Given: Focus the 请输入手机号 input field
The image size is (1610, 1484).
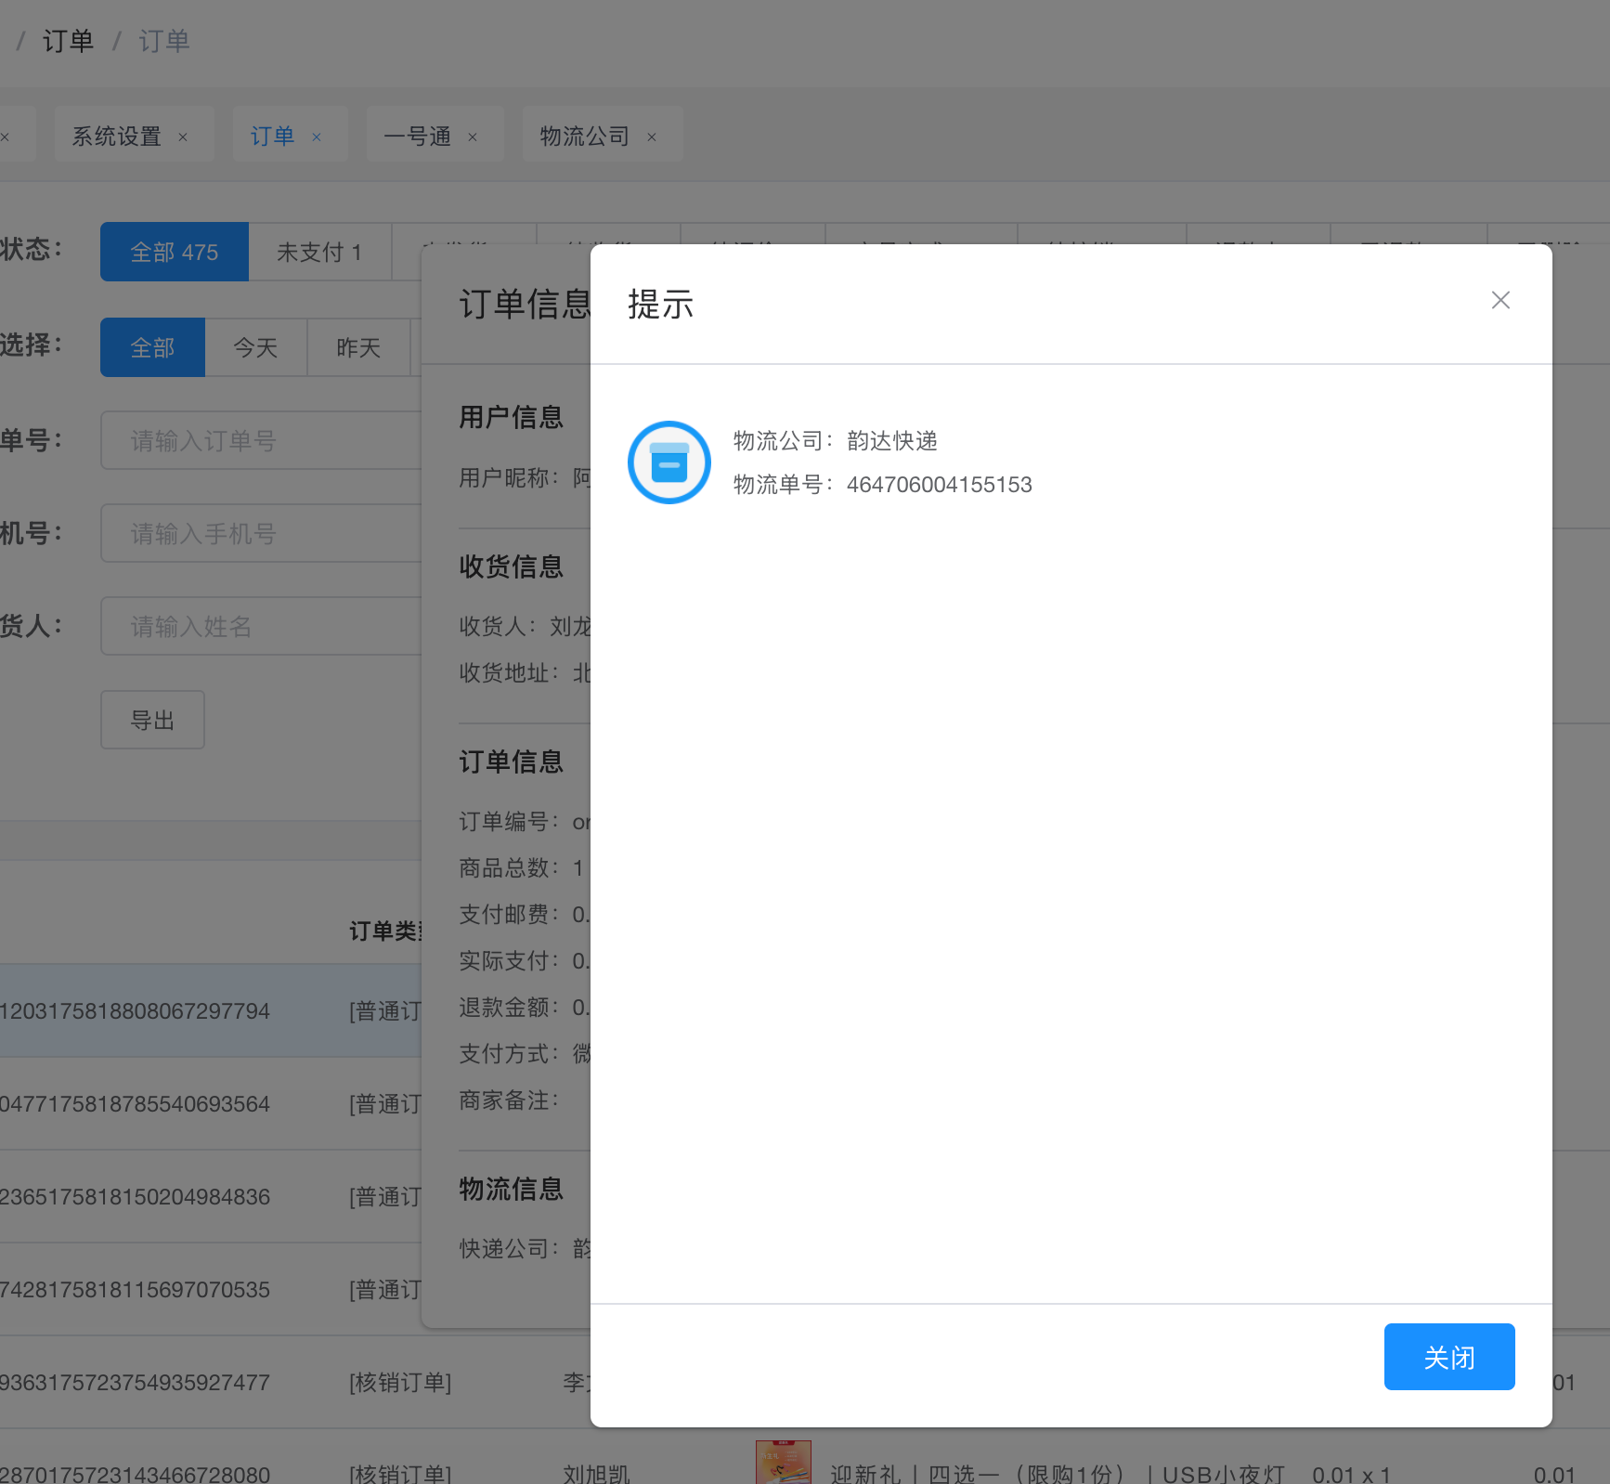Looking at the screenshot, I should click(x=261, y=533).
